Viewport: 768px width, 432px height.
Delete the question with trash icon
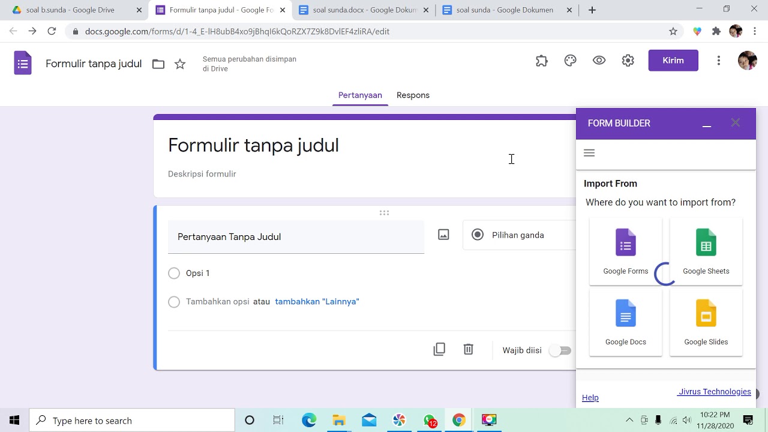(469, 349)
